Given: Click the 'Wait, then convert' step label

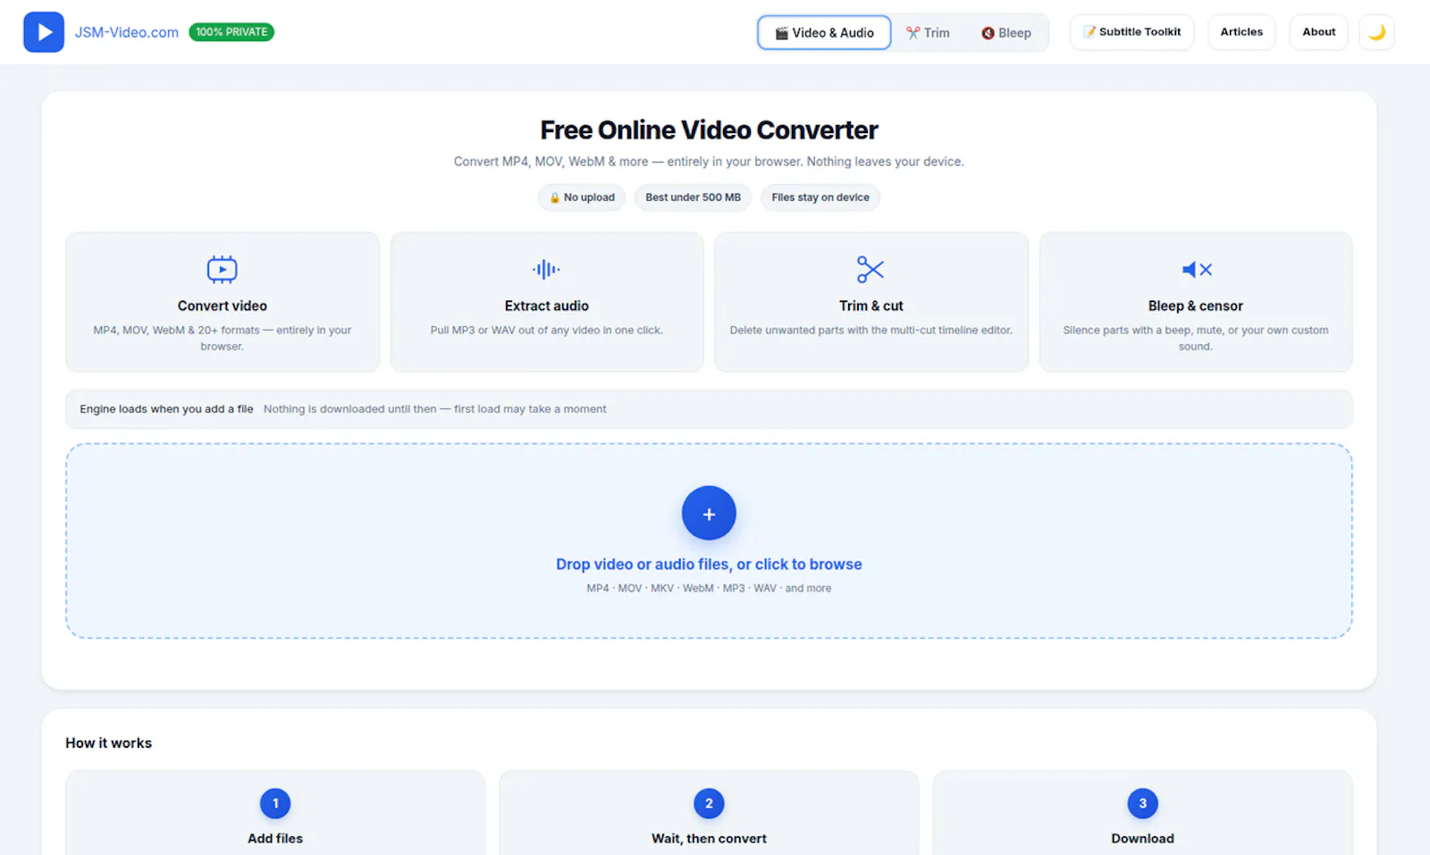Looking at the screenshot, I should click(x=709, y=838).
